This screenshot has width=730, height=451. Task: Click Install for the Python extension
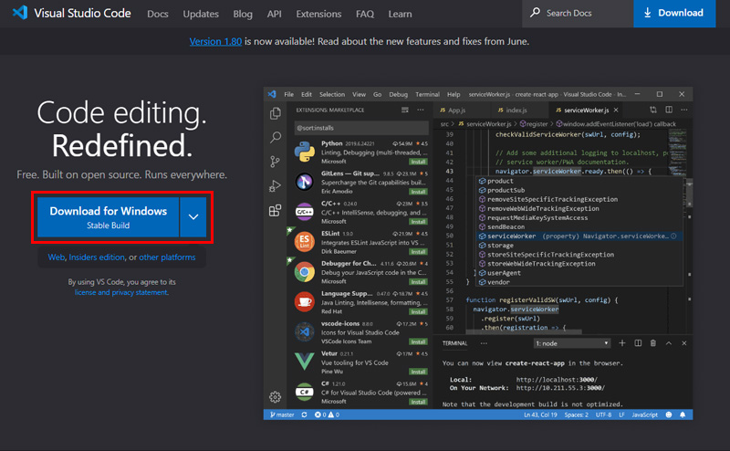point(418,162)
